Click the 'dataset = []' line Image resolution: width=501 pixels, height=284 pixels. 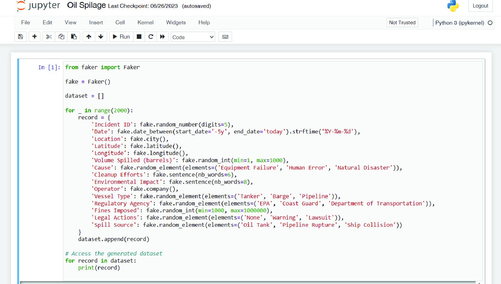[84, 96]
